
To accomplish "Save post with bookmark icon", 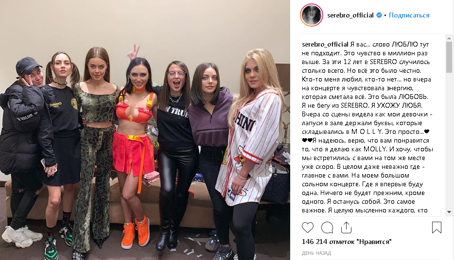I will 437,227.
